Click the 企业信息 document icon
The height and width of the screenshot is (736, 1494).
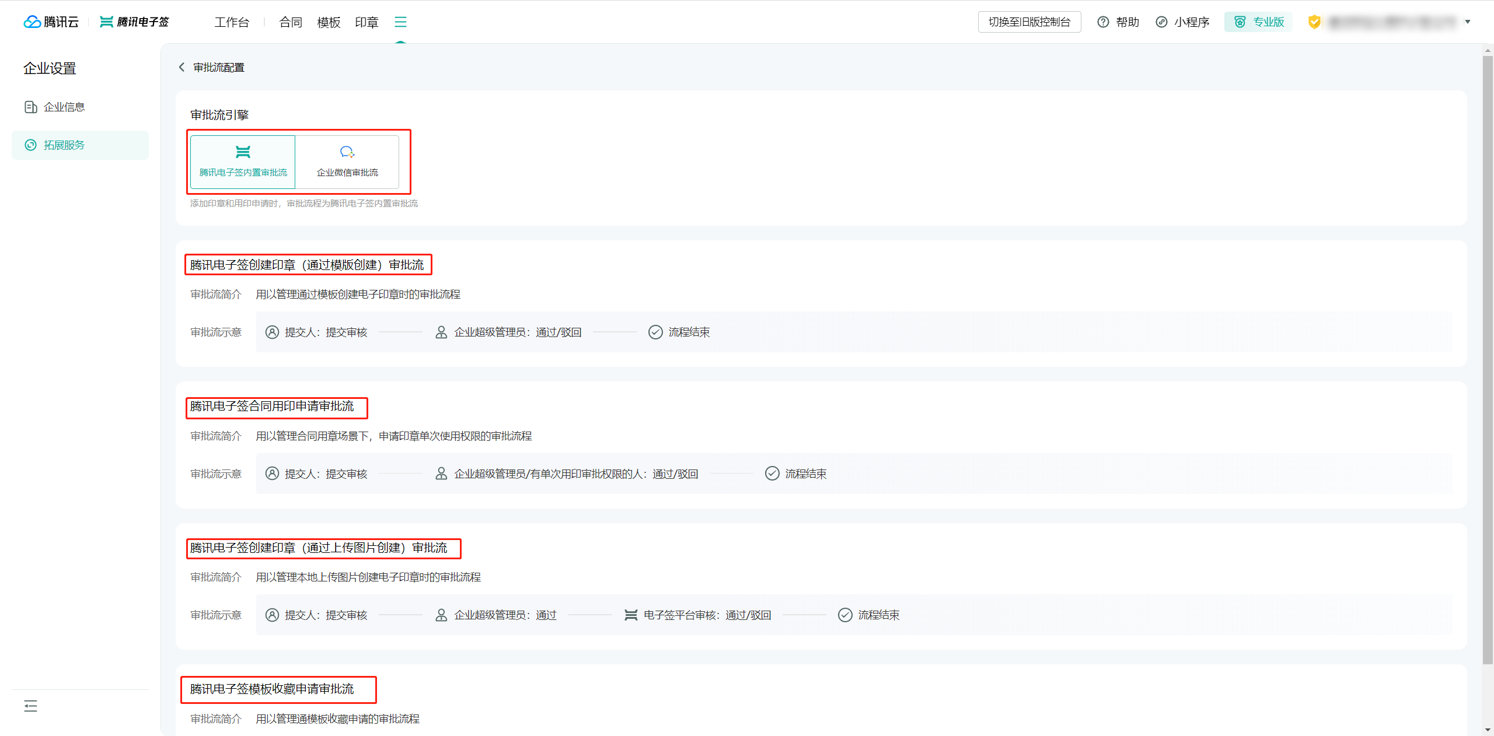point(31,107)
